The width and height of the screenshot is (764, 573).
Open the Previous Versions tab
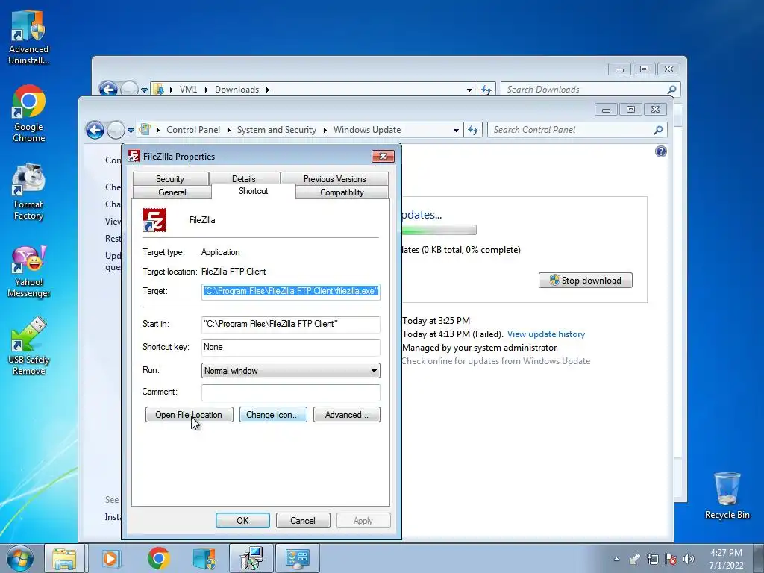click(x=335, y=179)
